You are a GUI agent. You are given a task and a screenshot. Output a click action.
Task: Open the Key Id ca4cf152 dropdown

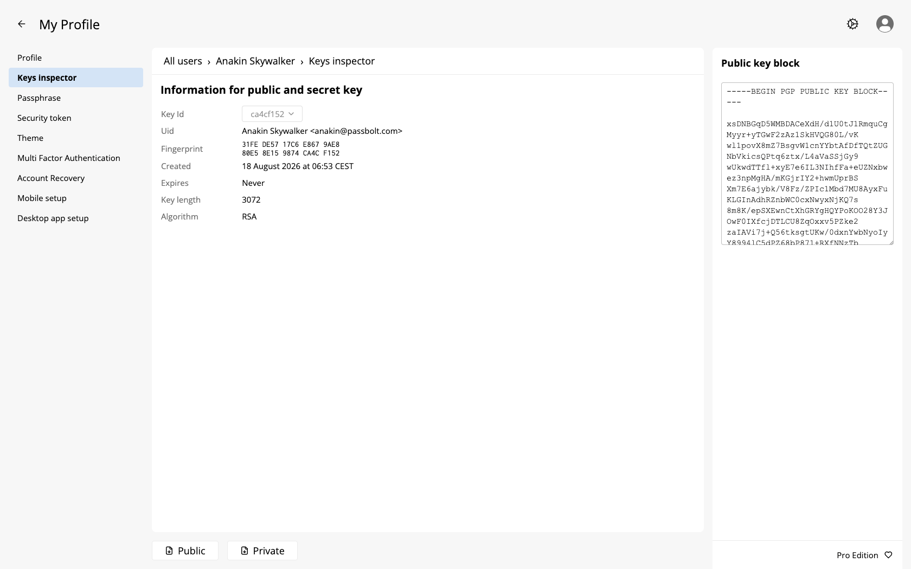click(272, 114)
